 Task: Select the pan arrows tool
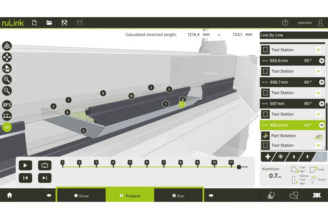click(x=7, y=57)
